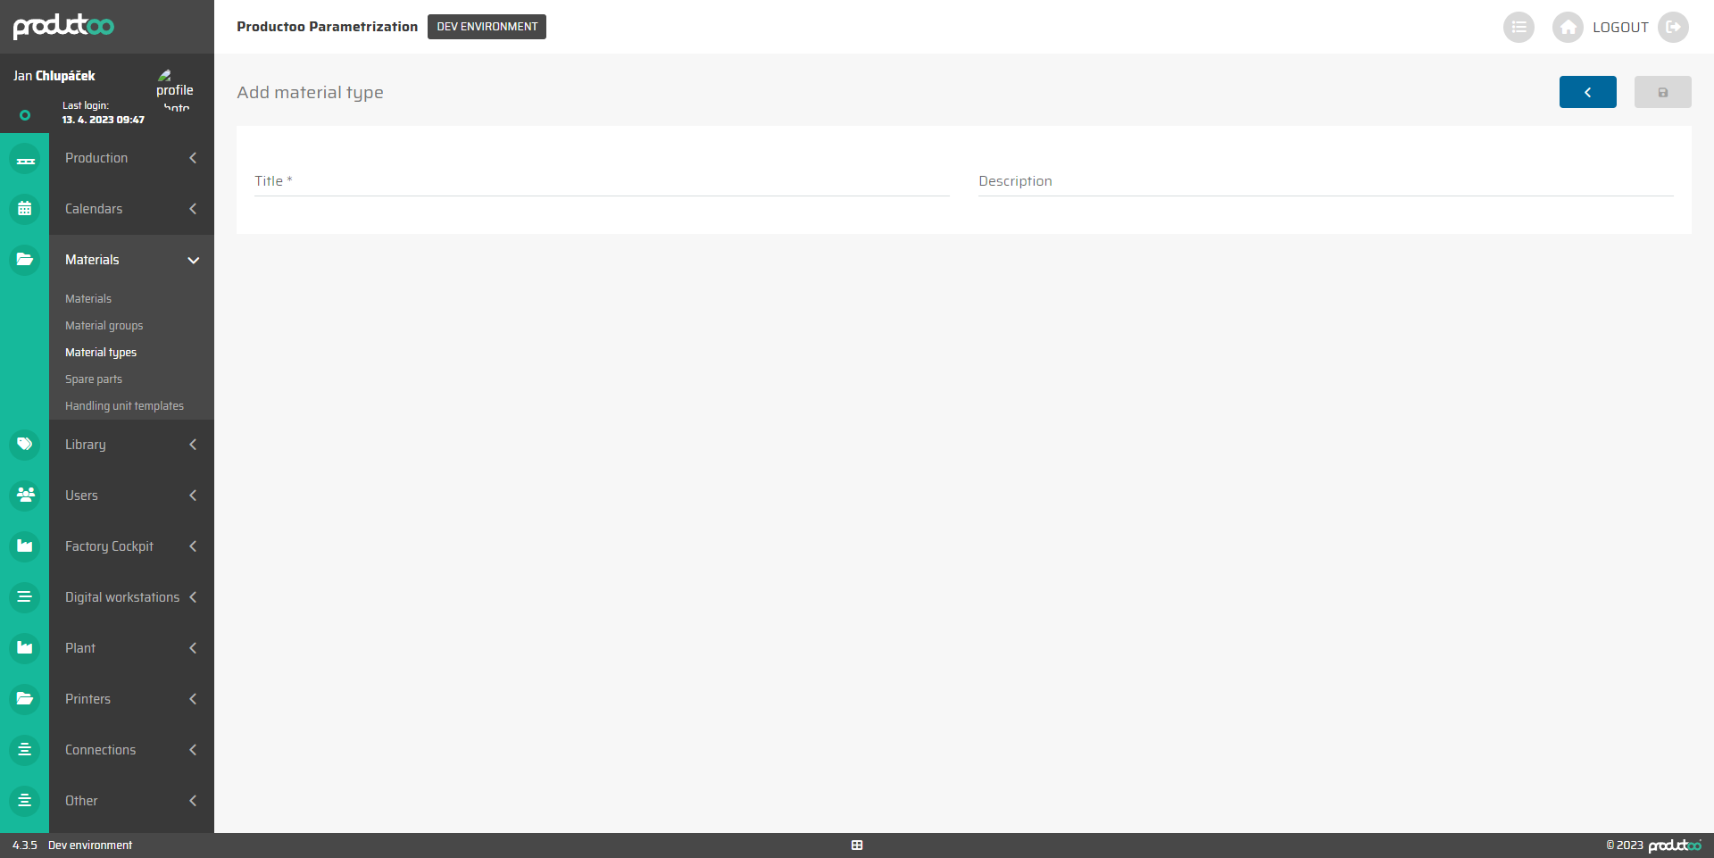Go to home via house icon

pyautogui.click(x=1568, y=27)
